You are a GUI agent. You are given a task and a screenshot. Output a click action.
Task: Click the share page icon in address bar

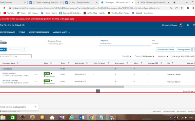176,8
